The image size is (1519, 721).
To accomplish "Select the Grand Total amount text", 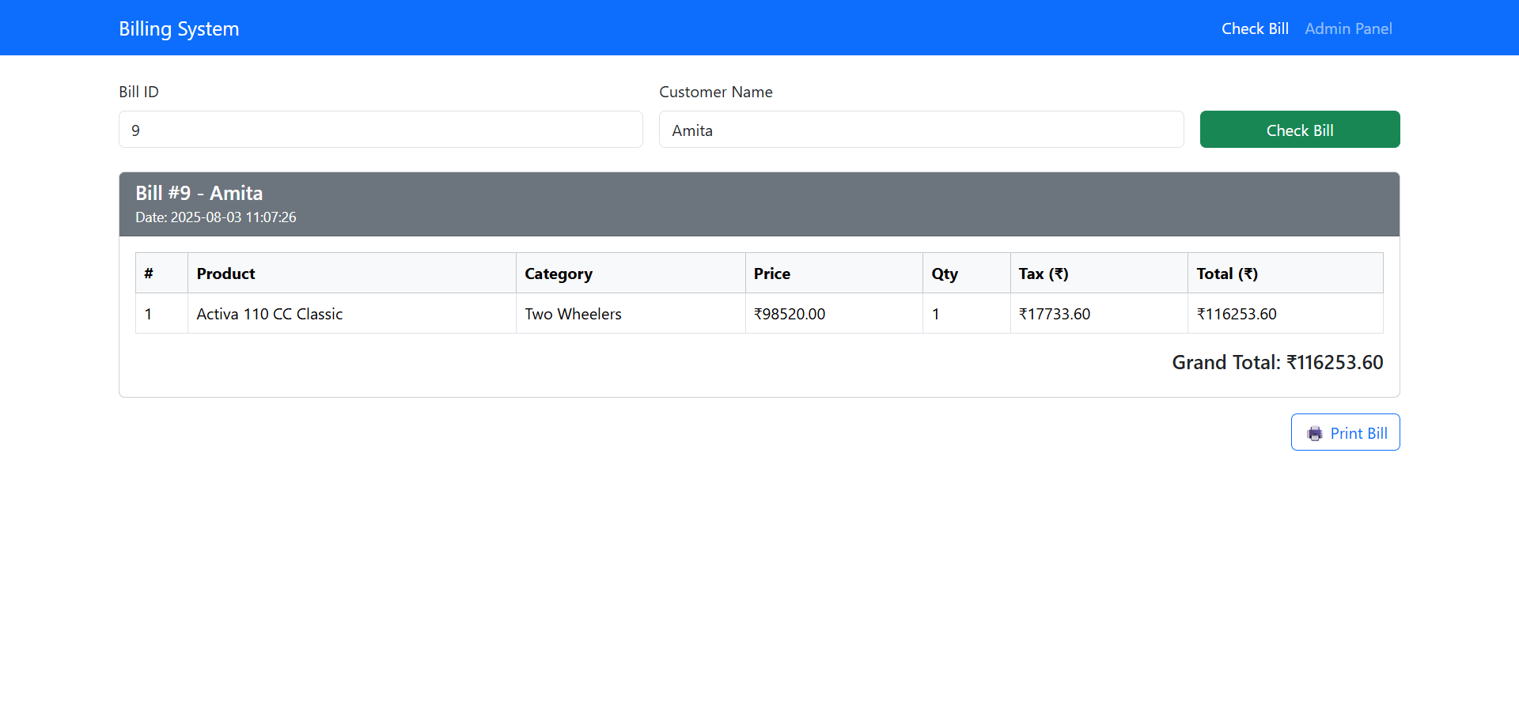I will coord(1277,362).
